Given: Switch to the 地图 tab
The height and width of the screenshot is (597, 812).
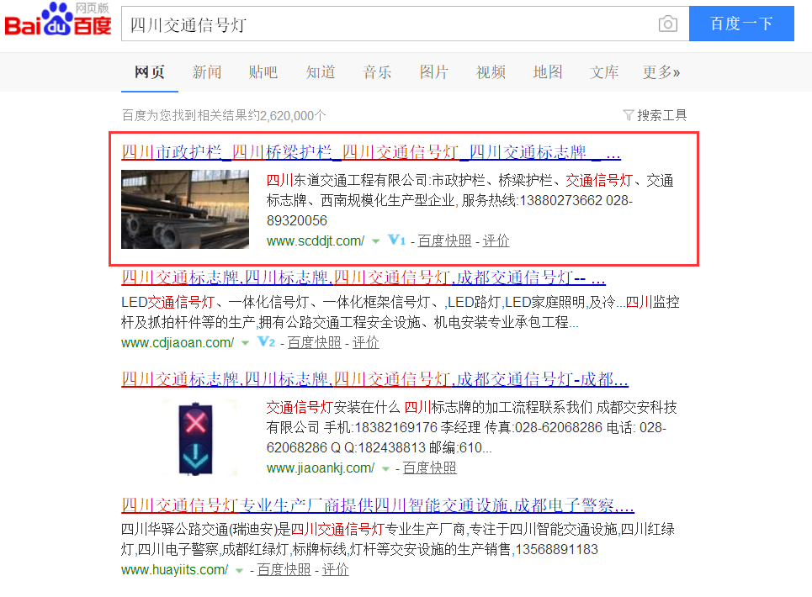Looking at the screenshot, I should coord(548,72).
